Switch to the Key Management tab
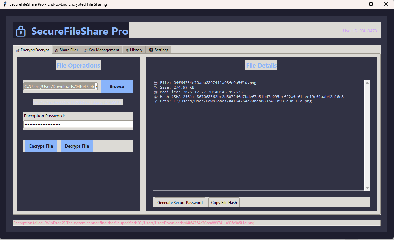 (x=102, y=50)
